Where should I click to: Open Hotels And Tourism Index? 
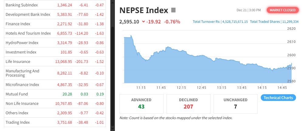pyautogui.click(x=28, y=33)
